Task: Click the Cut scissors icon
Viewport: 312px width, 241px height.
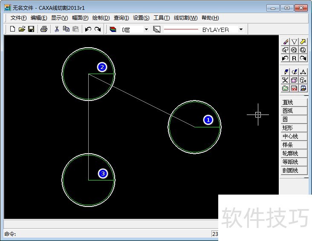Action: click(x=57, y=29)
